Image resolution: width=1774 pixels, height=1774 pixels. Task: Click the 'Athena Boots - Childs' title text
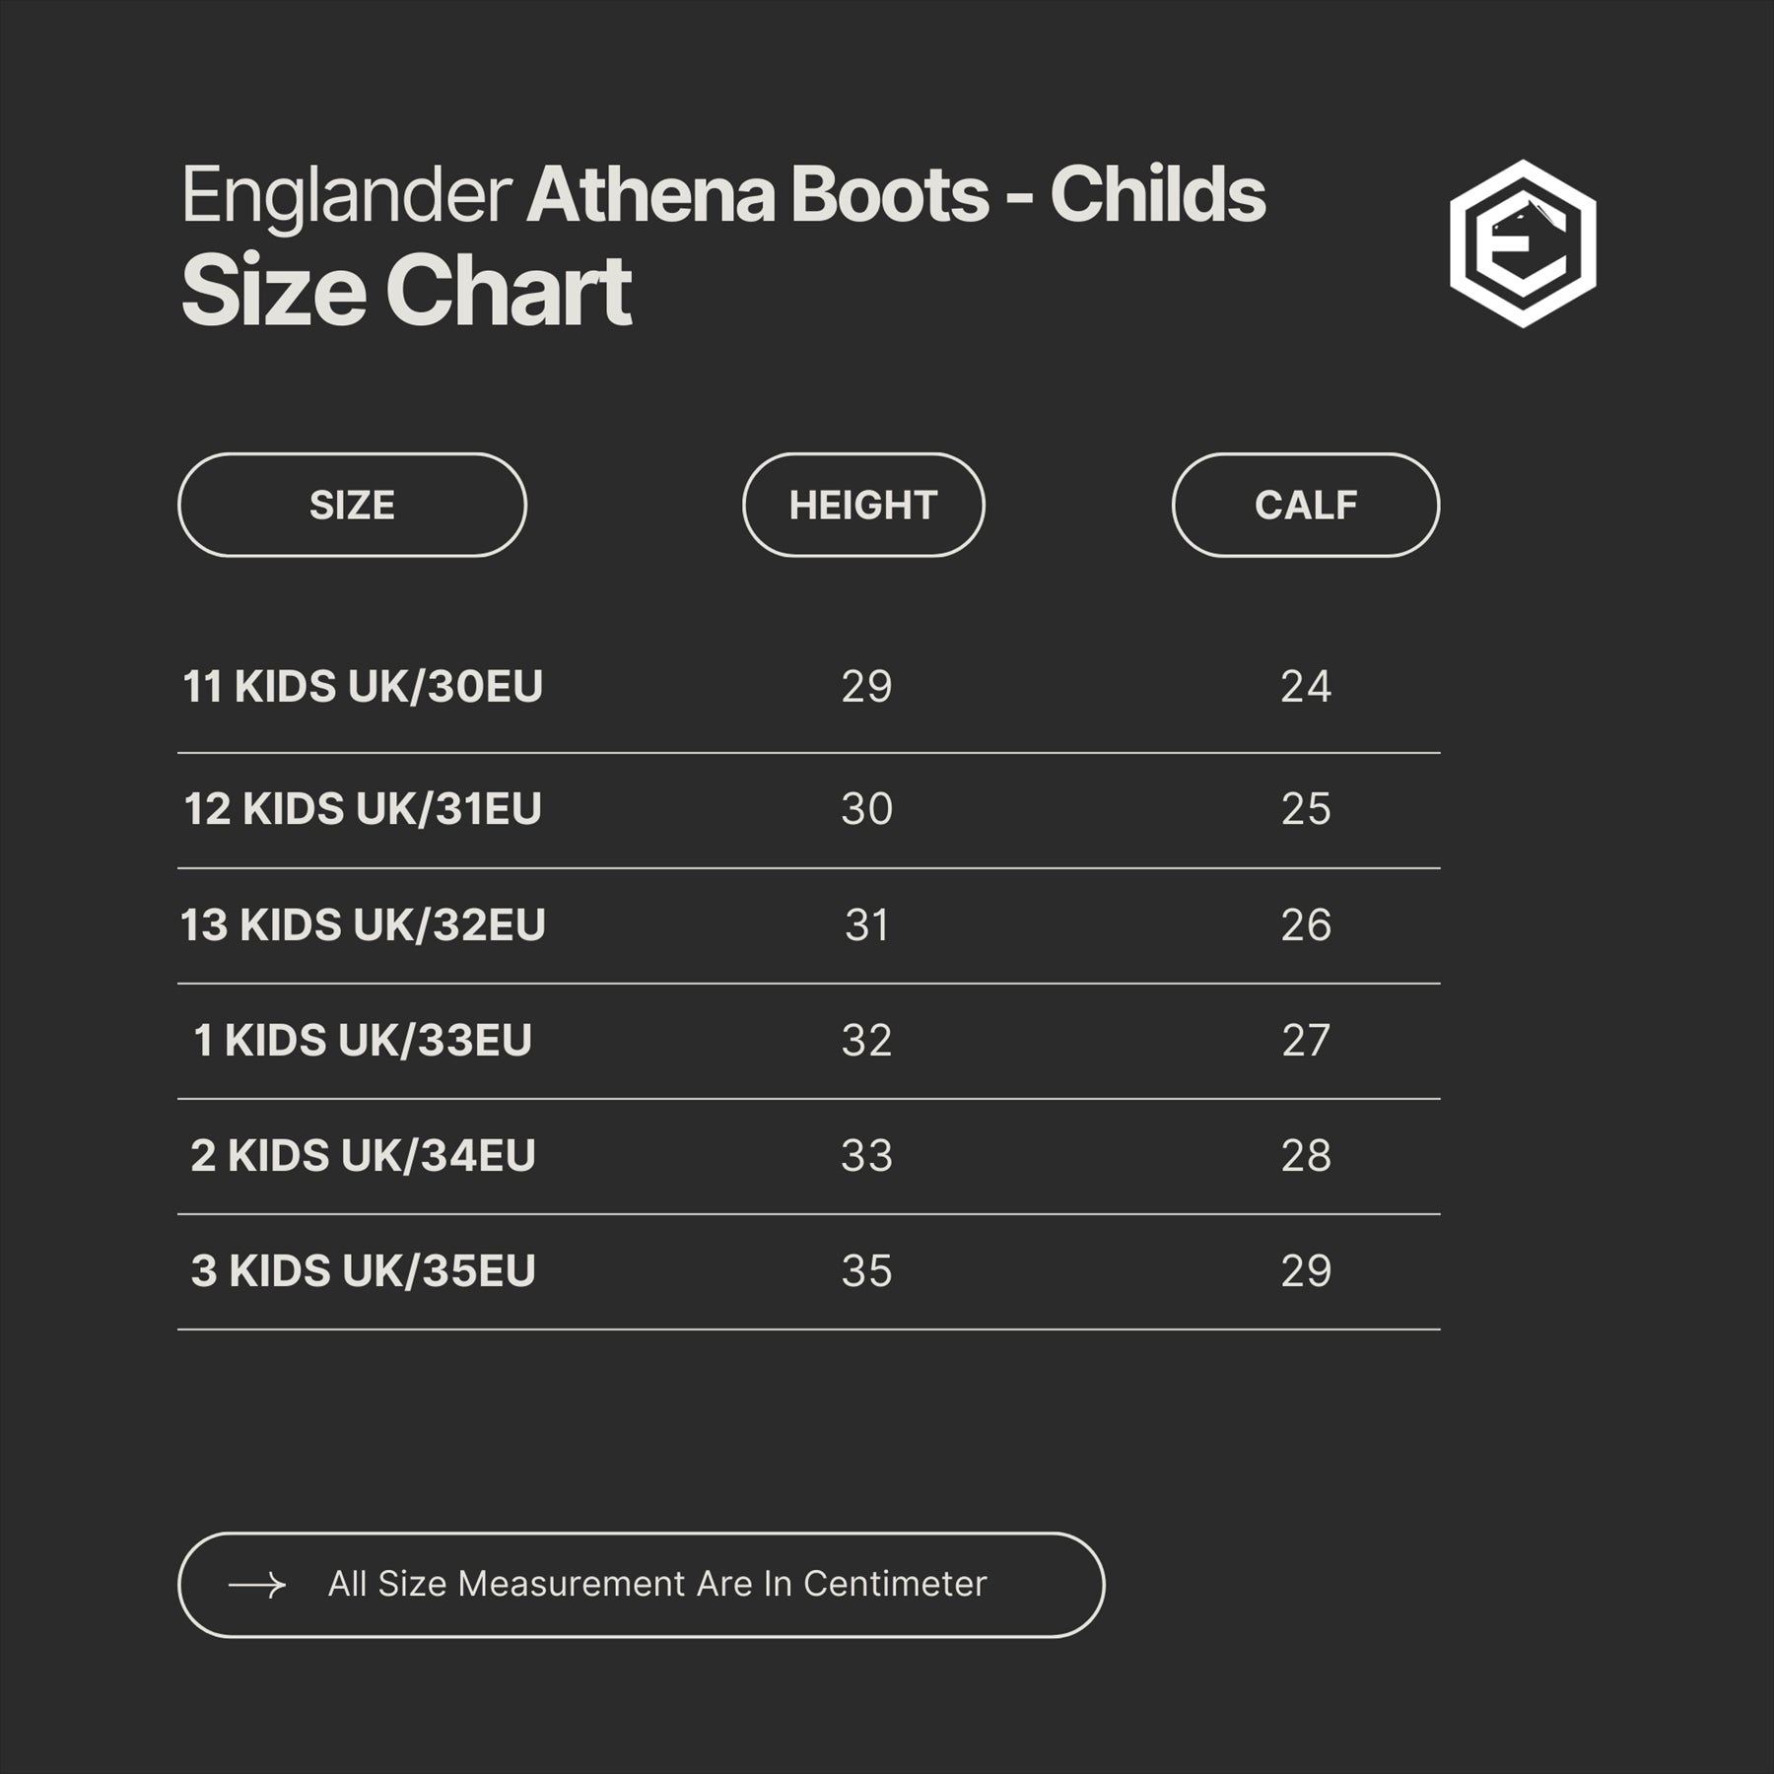[x=896, y=195]
